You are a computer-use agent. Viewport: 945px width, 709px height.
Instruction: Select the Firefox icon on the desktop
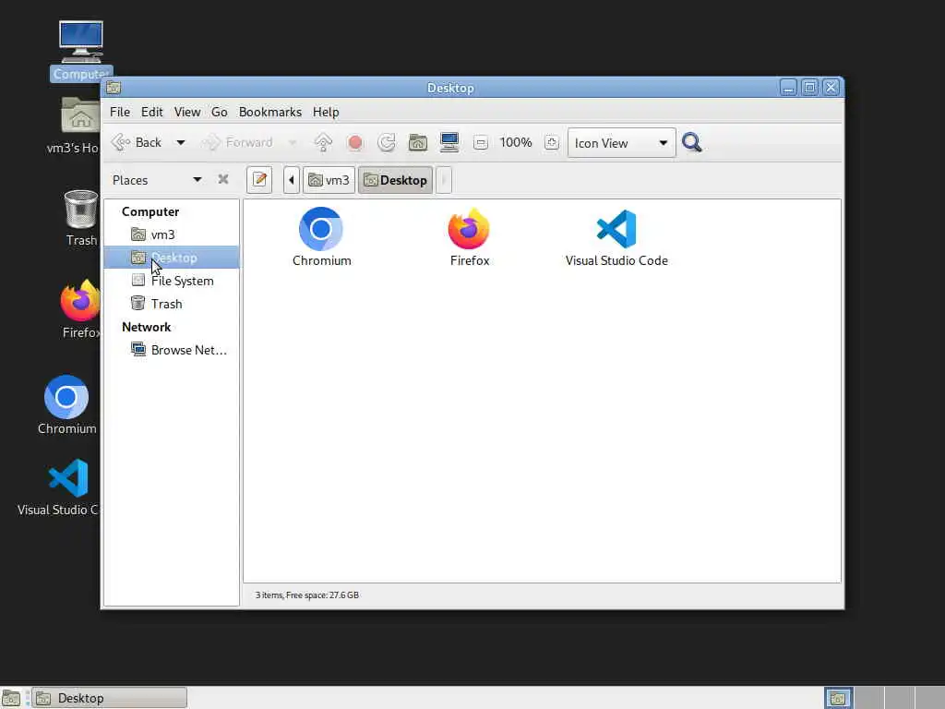(80, 309)
